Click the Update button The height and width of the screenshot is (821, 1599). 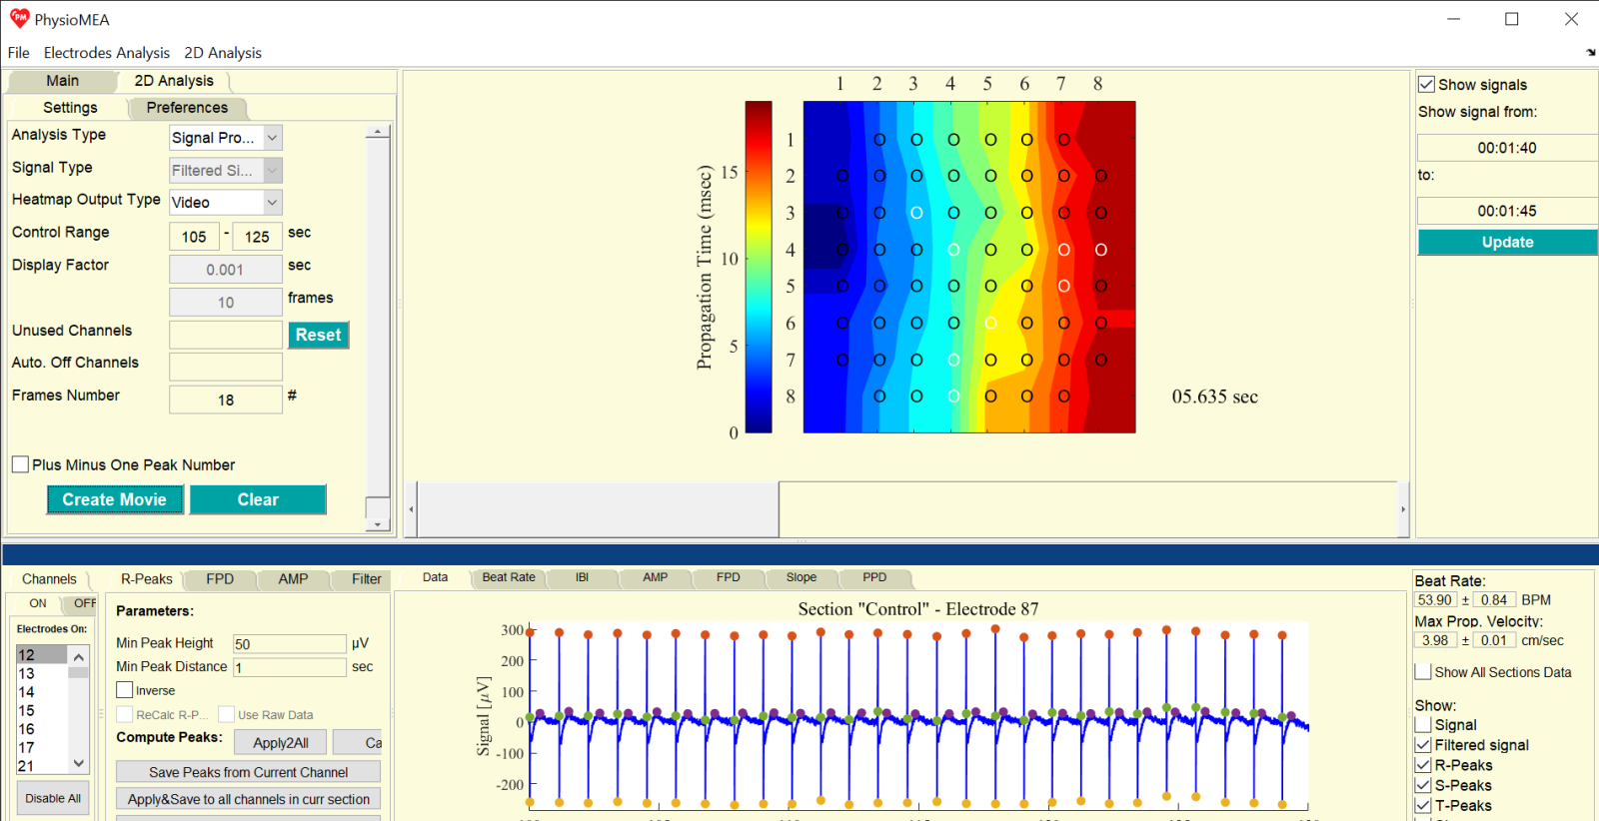pyautogui.click(x=1506, y=243)
